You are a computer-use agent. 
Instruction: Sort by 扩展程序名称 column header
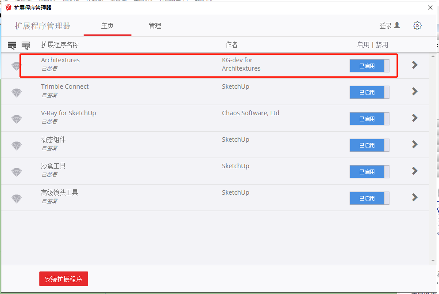pyautogui.click(x=60, y=45)
